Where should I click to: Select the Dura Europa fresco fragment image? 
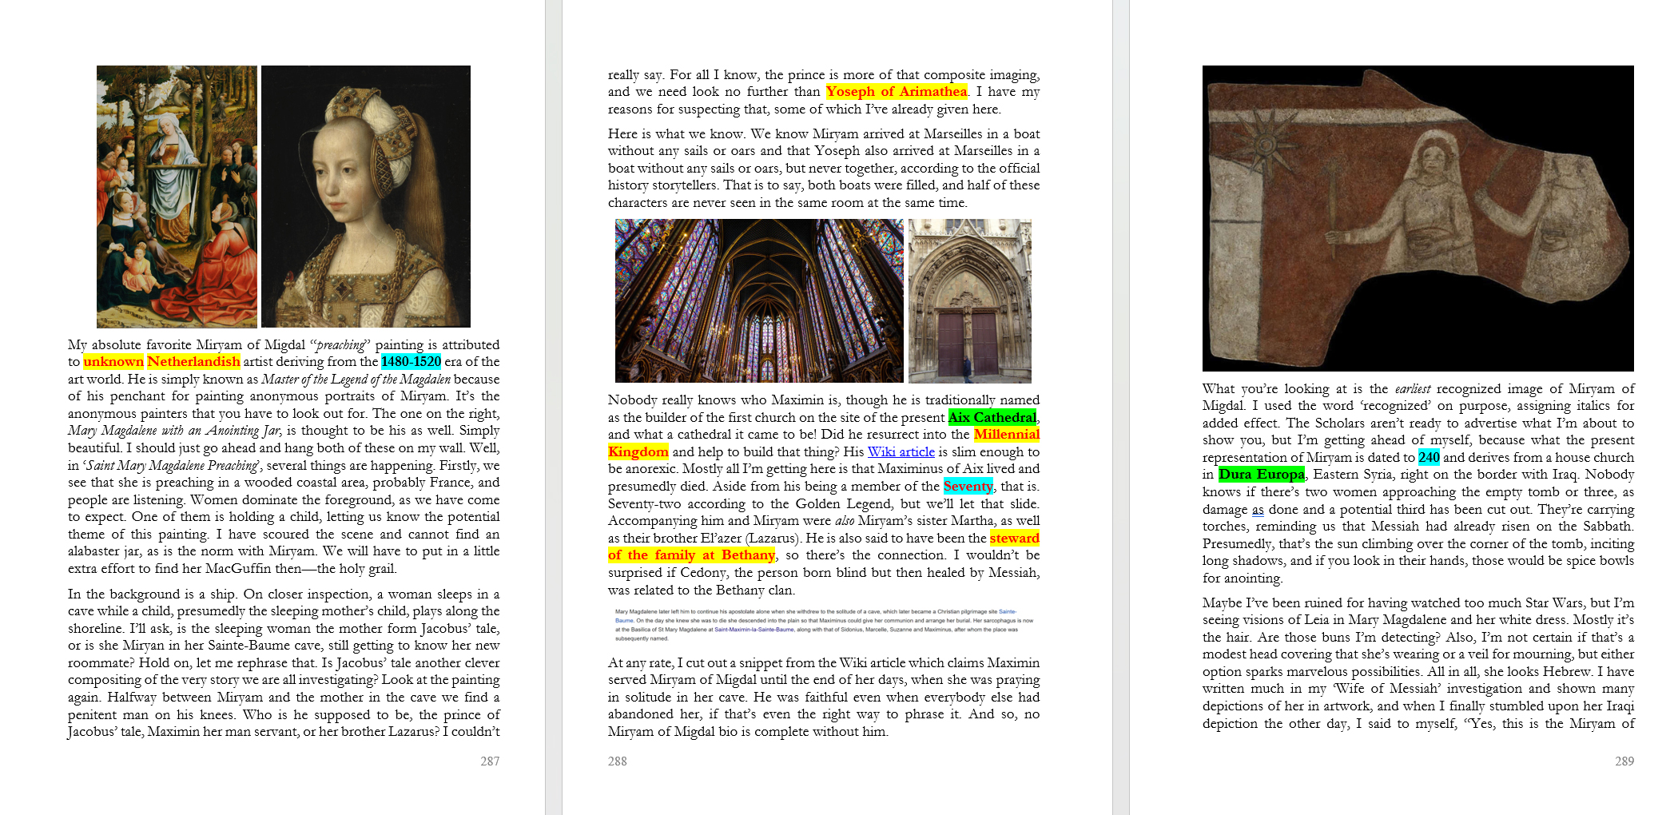1418,218
